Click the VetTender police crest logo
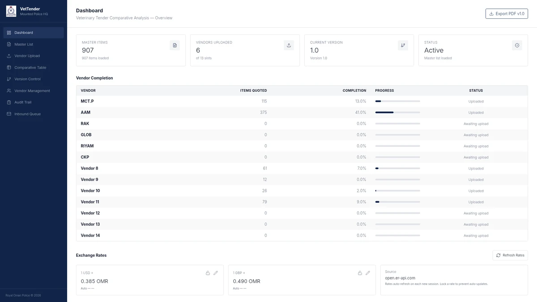 [11, 11]
